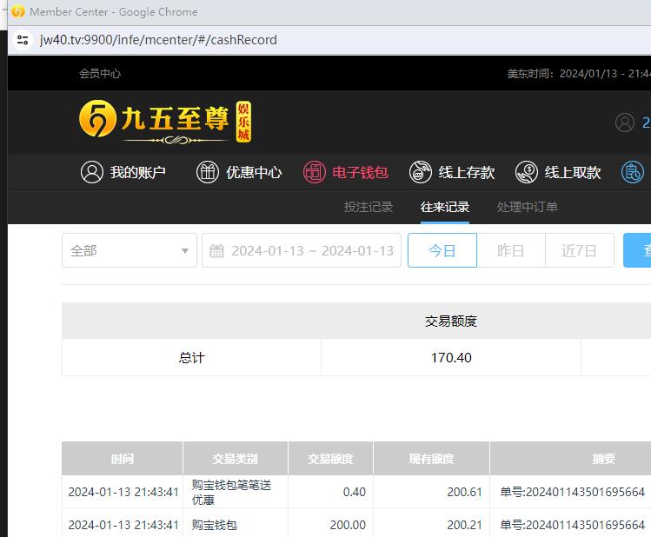Select the 近7日 filter button
Image resolution: width=651 pixels, height=537 pixels.
(579, 250)
